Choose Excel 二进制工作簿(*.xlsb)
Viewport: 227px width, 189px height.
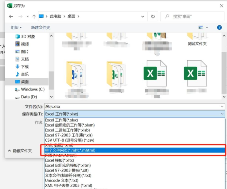click(x=135, y=130)
